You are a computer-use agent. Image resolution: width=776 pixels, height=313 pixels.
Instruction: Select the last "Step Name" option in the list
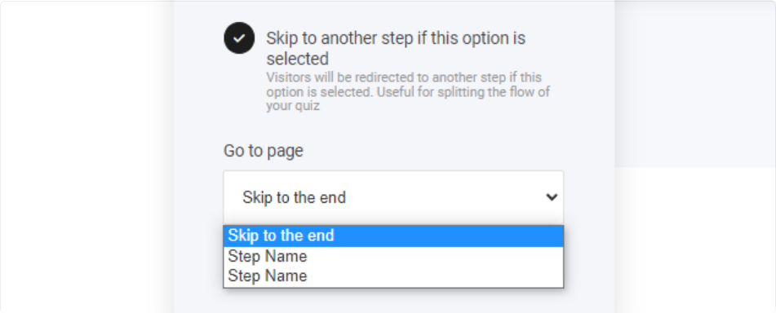point(393,276)
